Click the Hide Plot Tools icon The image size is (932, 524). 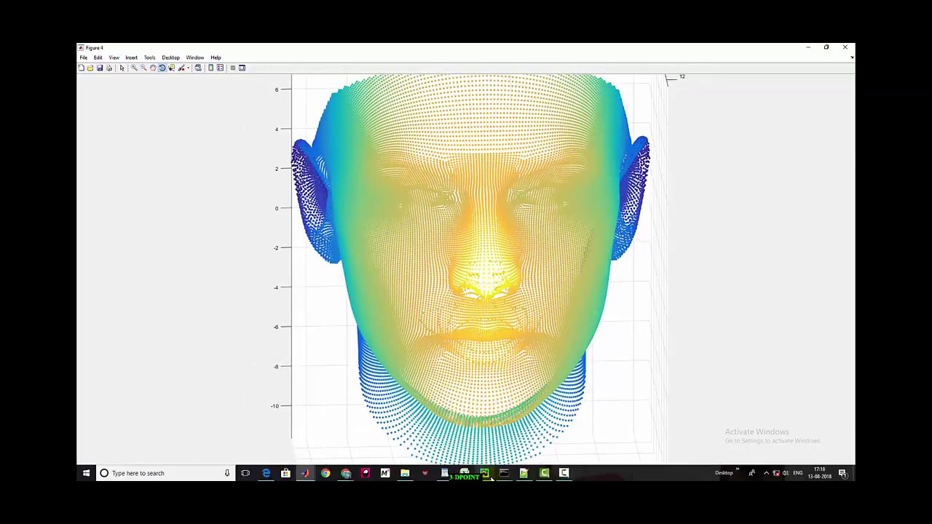[x=232, y=68]
